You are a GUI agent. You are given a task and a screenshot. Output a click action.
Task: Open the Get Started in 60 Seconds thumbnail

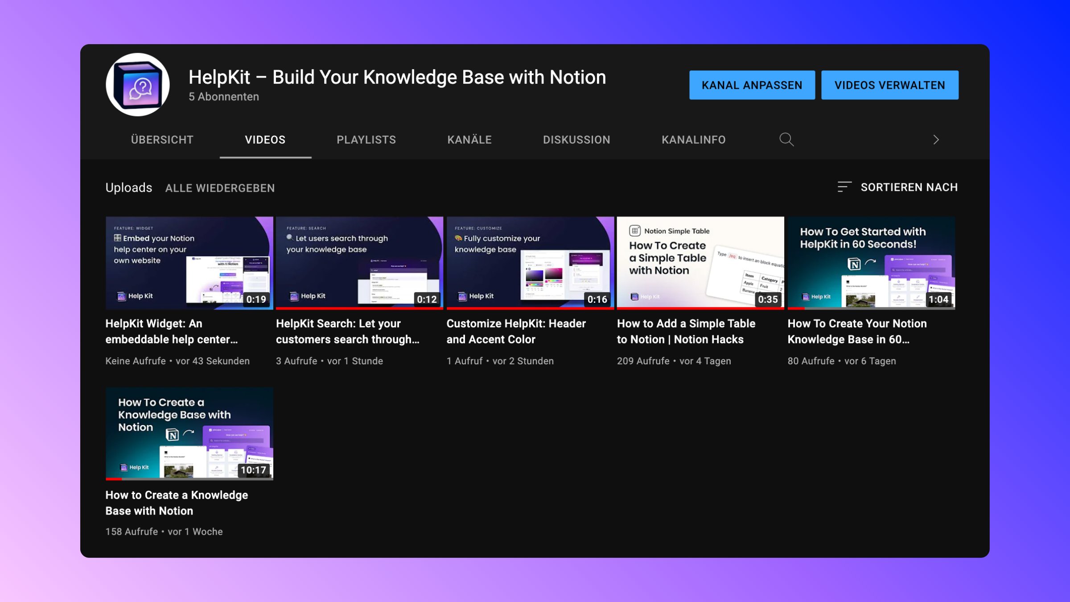click(871, 263)
